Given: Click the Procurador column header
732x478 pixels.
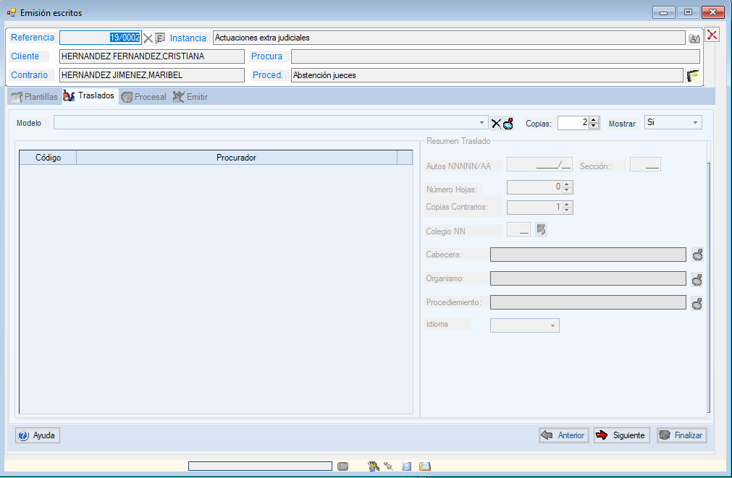Looking at the screenshot, I should 236,158.
